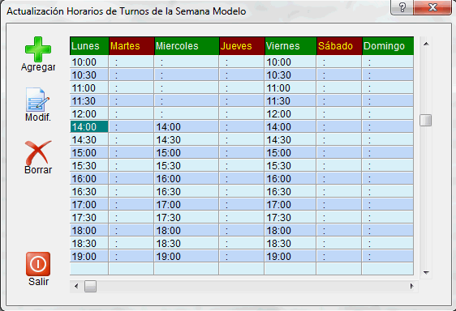This screenshot has height=311, width=456.
Task: Select the 14:30 cell under Viernes
Action: [290, 140]
